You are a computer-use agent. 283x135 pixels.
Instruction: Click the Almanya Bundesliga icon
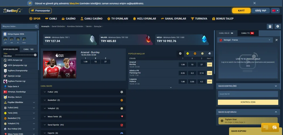(x=5, y=92)
